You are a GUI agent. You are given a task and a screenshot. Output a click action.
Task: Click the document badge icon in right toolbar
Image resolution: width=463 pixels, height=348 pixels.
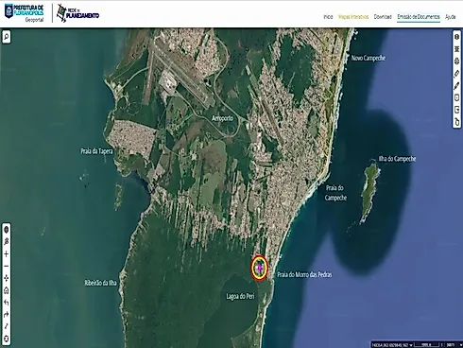456,97
